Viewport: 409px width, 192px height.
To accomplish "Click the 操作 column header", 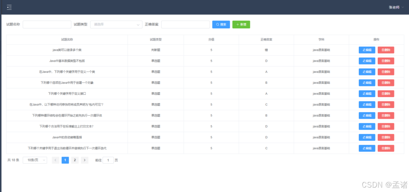I will click(376, 40).
